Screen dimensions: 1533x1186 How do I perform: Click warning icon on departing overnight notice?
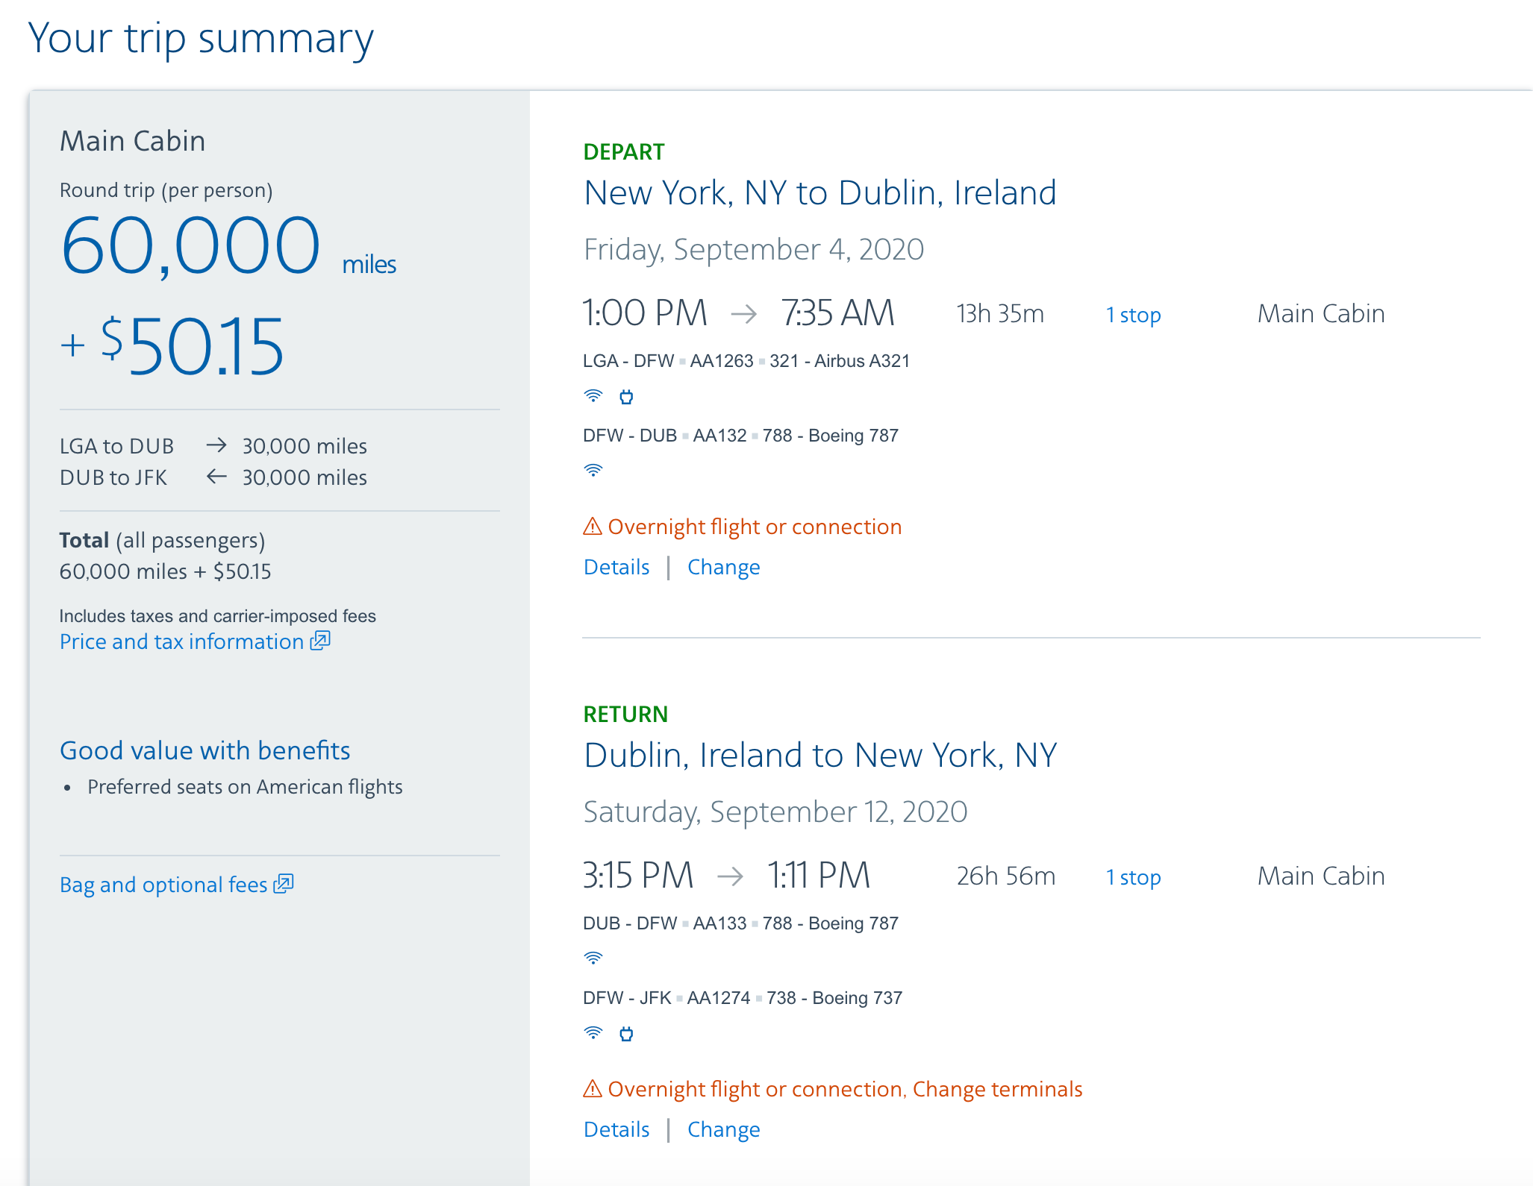point(593,527)
